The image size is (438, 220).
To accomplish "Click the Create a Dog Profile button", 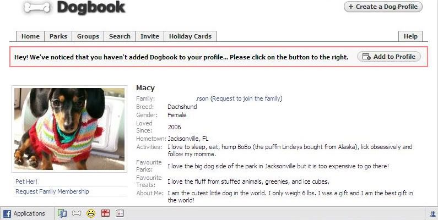I will point(383,7).
